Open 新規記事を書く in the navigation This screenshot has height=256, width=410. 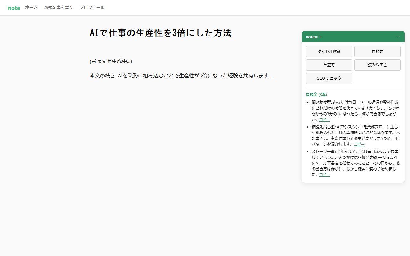(59, 8)
